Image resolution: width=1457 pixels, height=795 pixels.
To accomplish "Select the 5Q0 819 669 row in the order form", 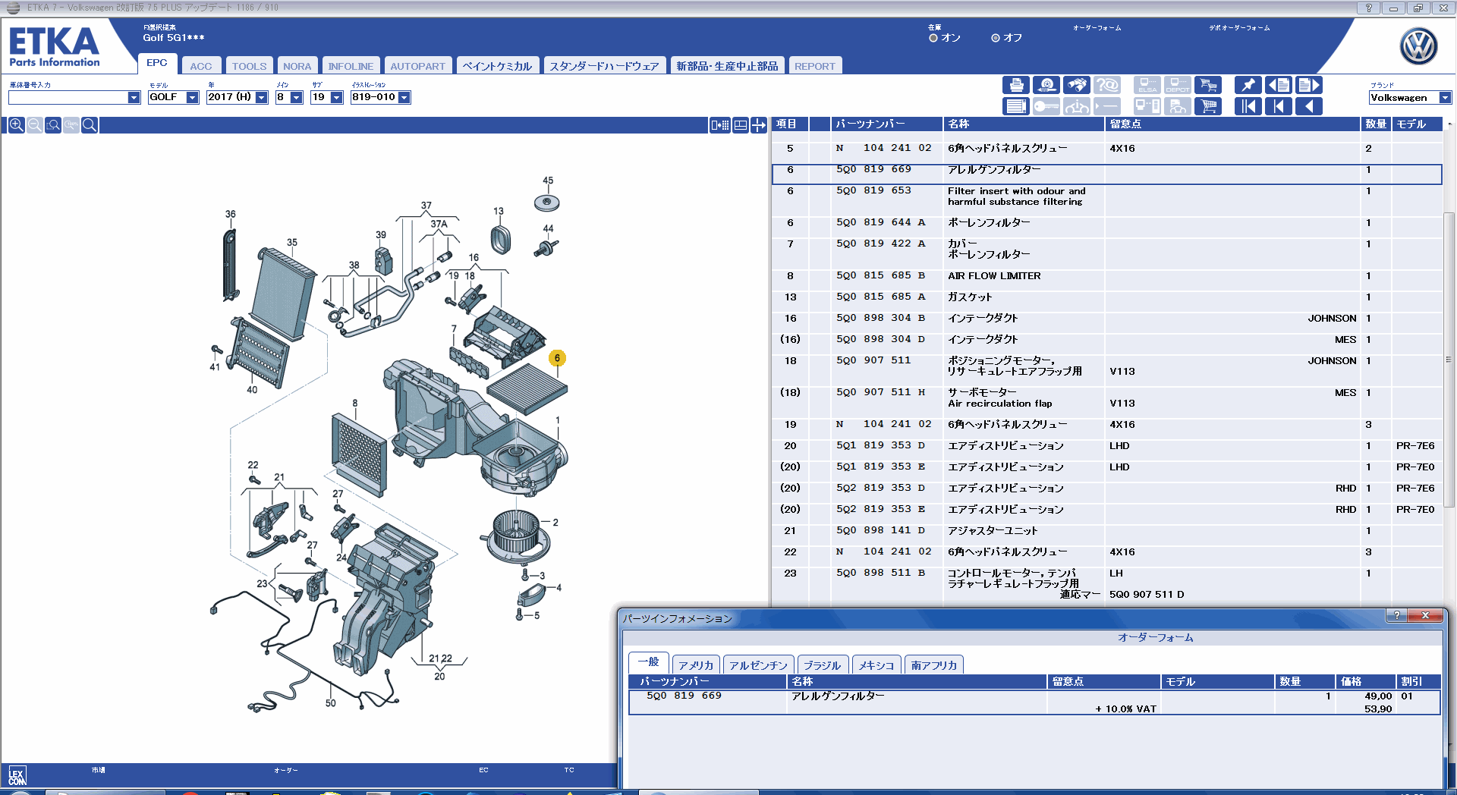I will (1034, 702).
